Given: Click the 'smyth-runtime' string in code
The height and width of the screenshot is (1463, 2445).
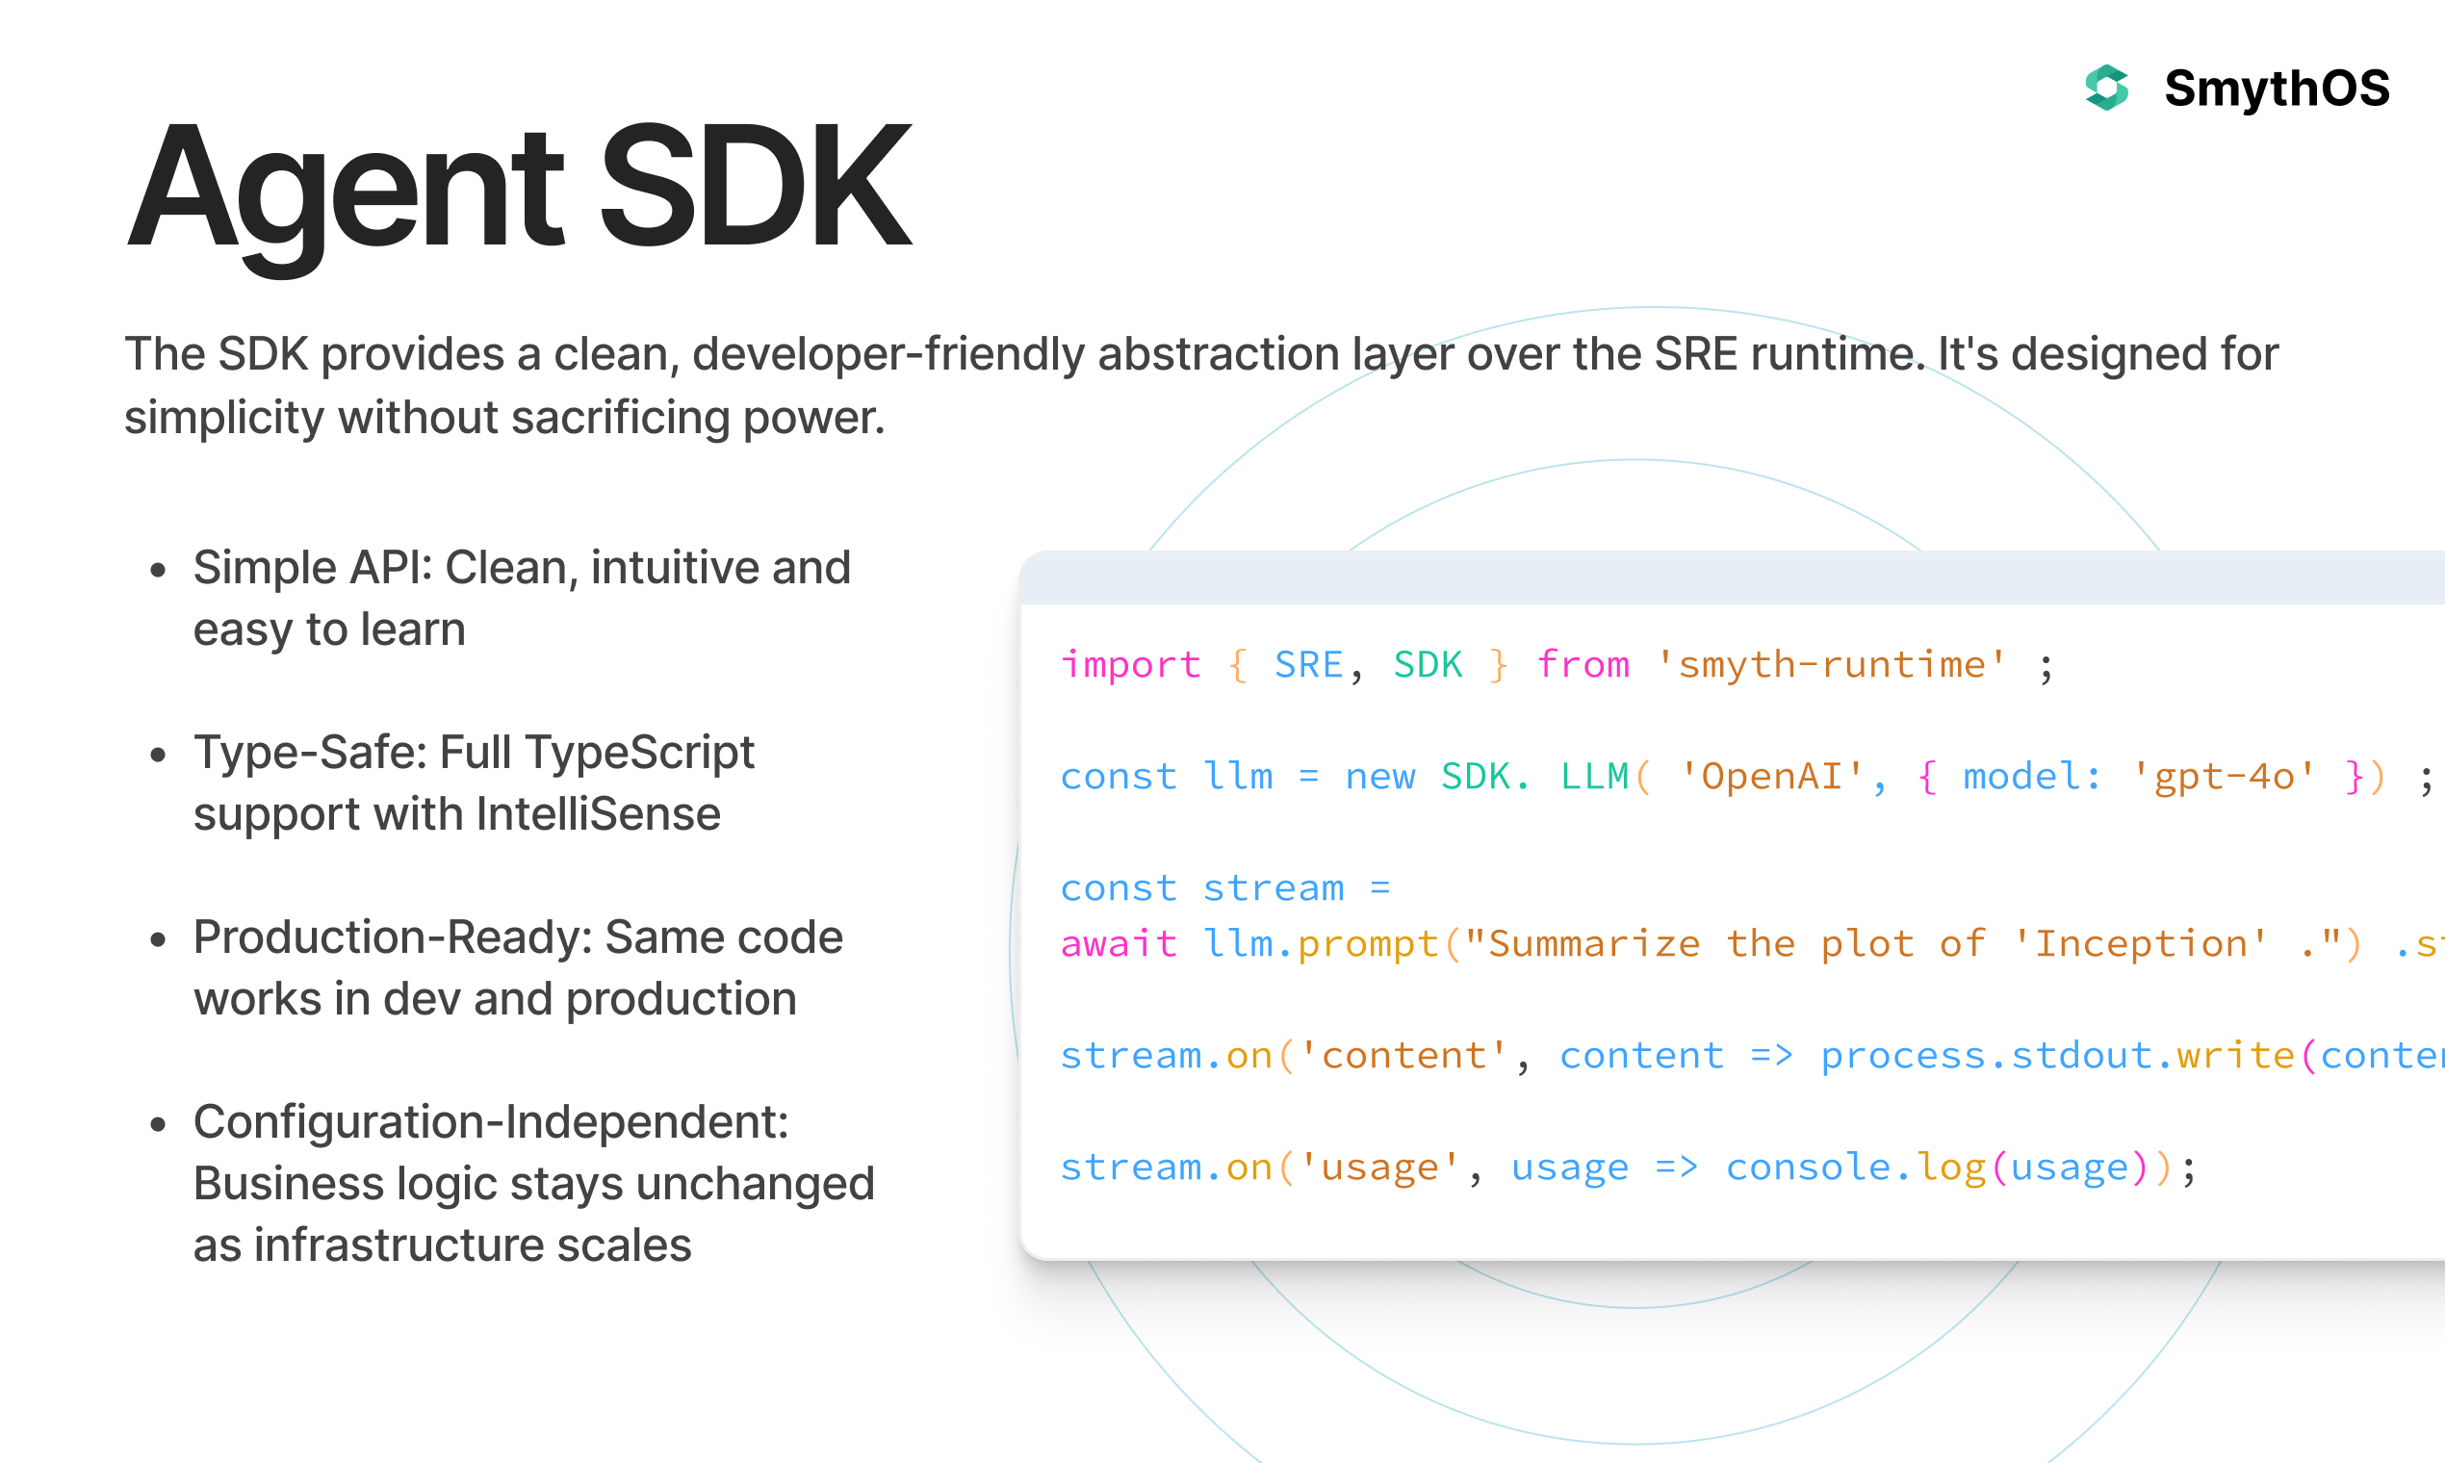Looking at the screenshot, I should point(1831,665).
